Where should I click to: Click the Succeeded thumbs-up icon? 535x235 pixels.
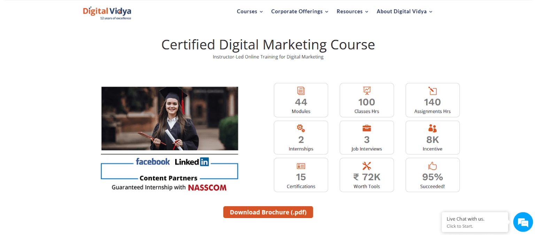pyautogui.click(x=432, y=166)
